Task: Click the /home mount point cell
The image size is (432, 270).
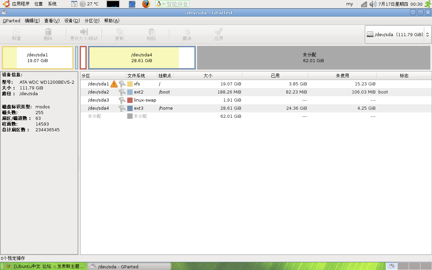Action: 166,108
